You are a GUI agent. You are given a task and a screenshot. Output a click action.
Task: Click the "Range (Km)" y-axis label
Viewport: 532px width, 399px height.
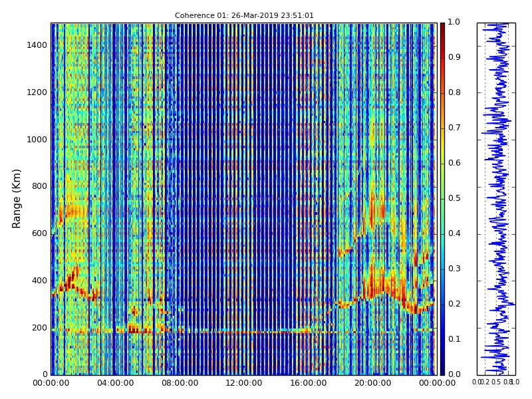(x=16, y=199)
